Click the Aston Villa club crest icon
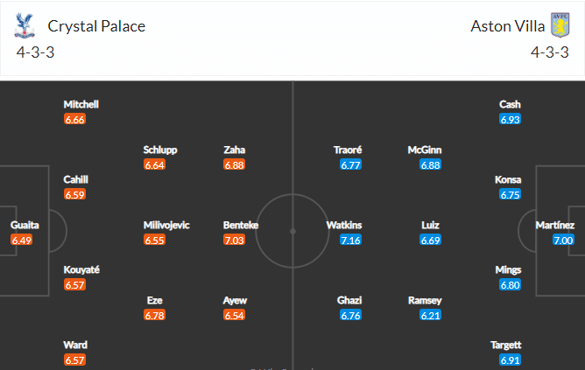585x370 pixels. click(560, 25)
